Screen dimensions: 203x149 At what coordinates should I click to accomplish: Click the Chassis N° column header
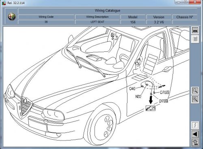click(185, 17)
